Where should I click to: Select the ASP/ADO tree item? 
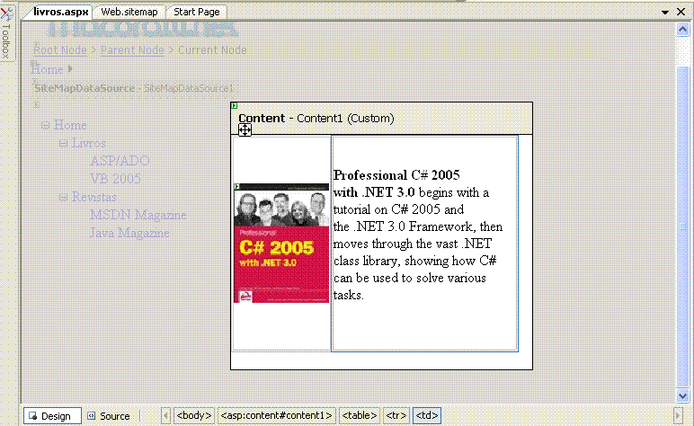click(x=120, y=161)
